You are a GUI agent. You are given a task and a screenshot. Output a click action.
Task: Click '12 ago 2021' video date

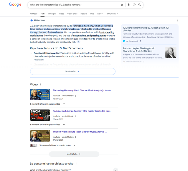coord(58,99)
